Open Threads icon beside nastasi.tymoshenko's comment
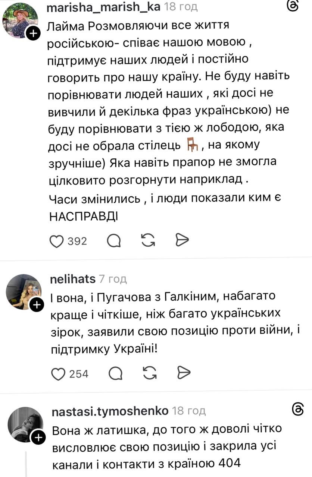Viewport: 312px width, 477px height. point(299,410)
